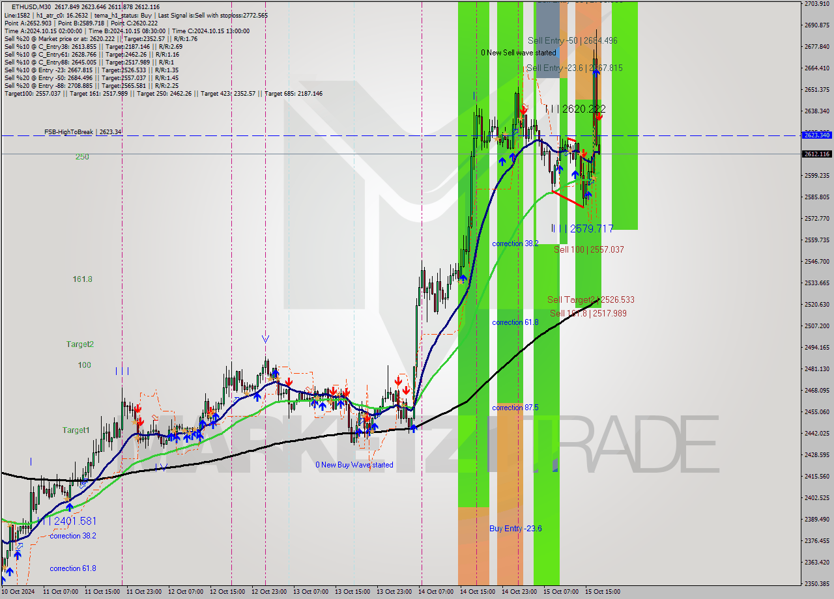Click the green 'Target1' level label
The image size is (834, 599).
point(76,430)
